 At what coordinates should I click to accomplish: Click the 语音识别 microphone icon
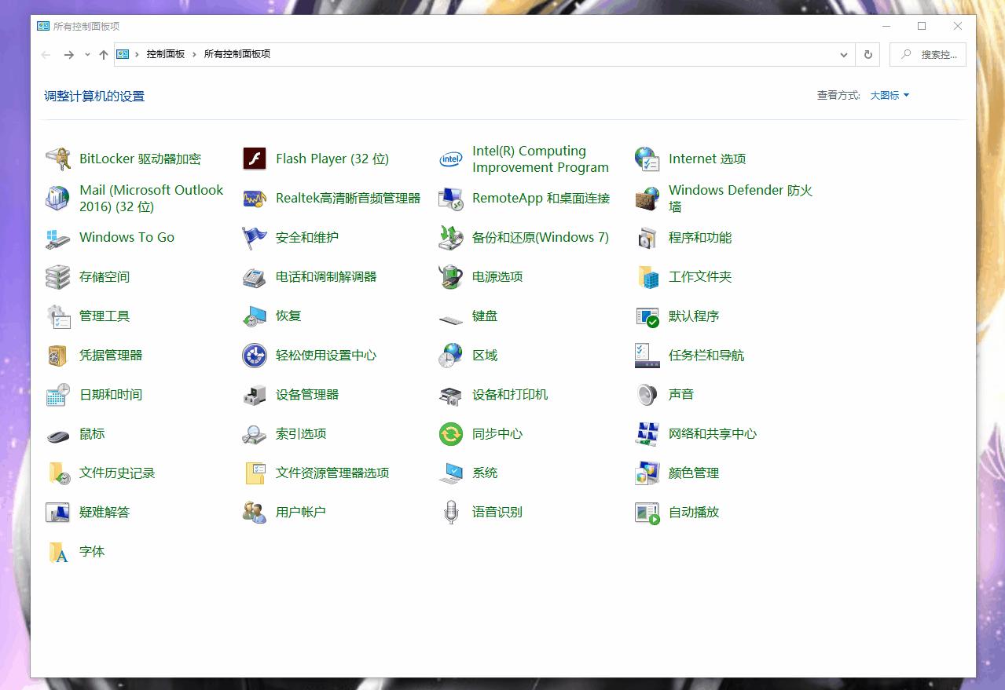451,513
